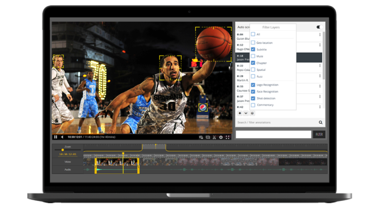Uncheck the Subtitle layer checkbox
This screenshot has height=209, width=377.
253,49
